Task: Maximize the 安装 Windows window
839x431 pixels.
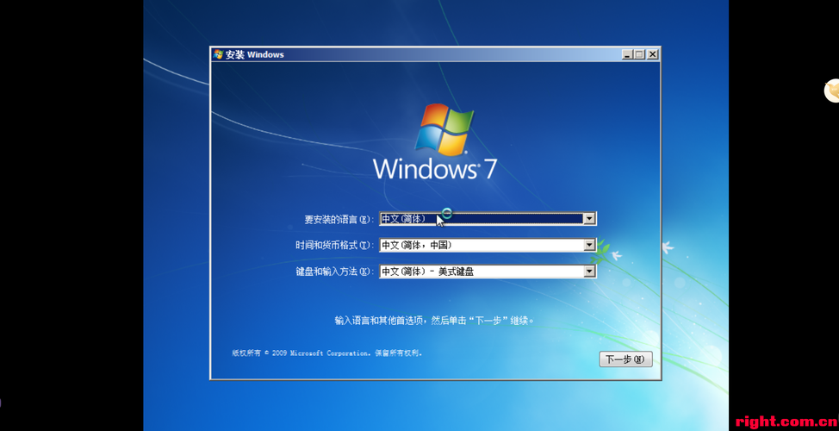Action: tap(640, 54)
